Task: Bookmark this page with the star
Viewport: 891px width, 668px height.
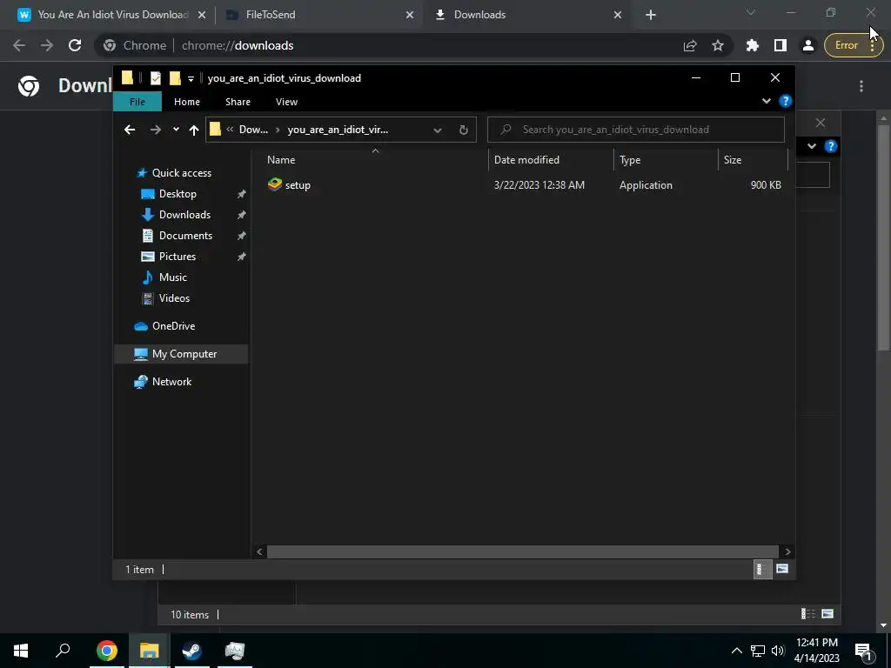Action: tap(718, 45)
